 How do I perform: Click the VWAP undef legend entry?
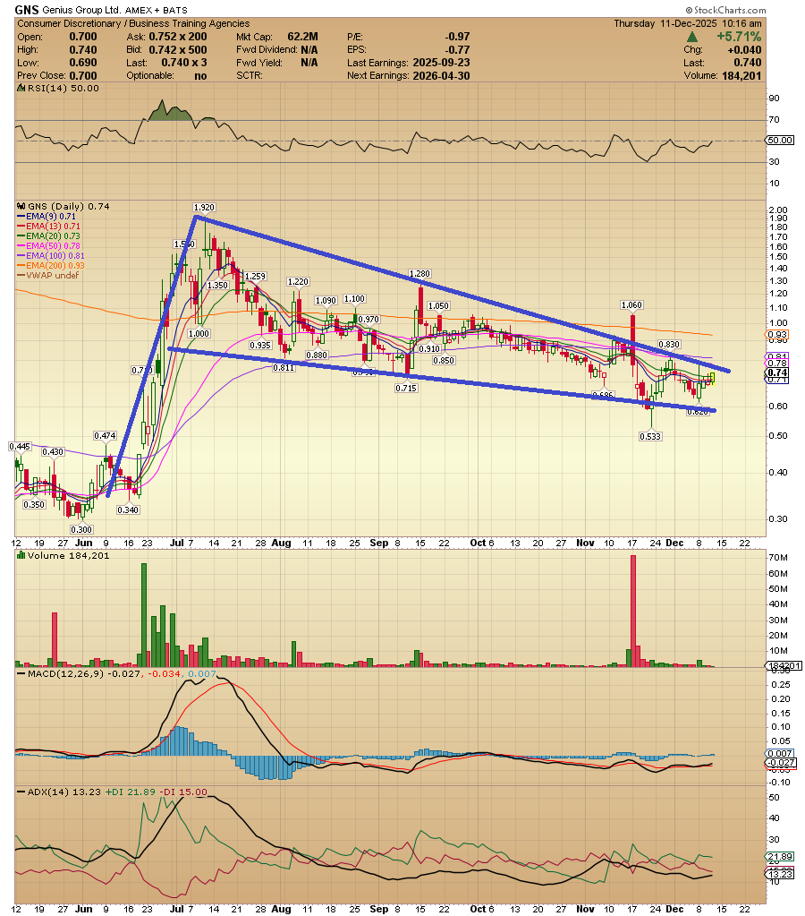tap(48, 276)
